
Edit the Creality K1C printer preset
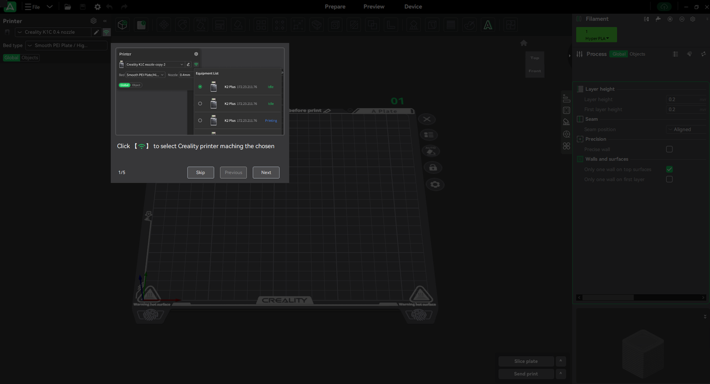click(x=97, y=32)
